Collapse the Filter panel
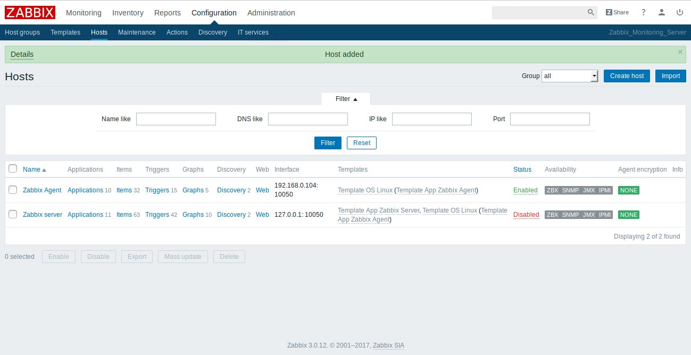Screen dimensions: 691x355 [345, 98]
